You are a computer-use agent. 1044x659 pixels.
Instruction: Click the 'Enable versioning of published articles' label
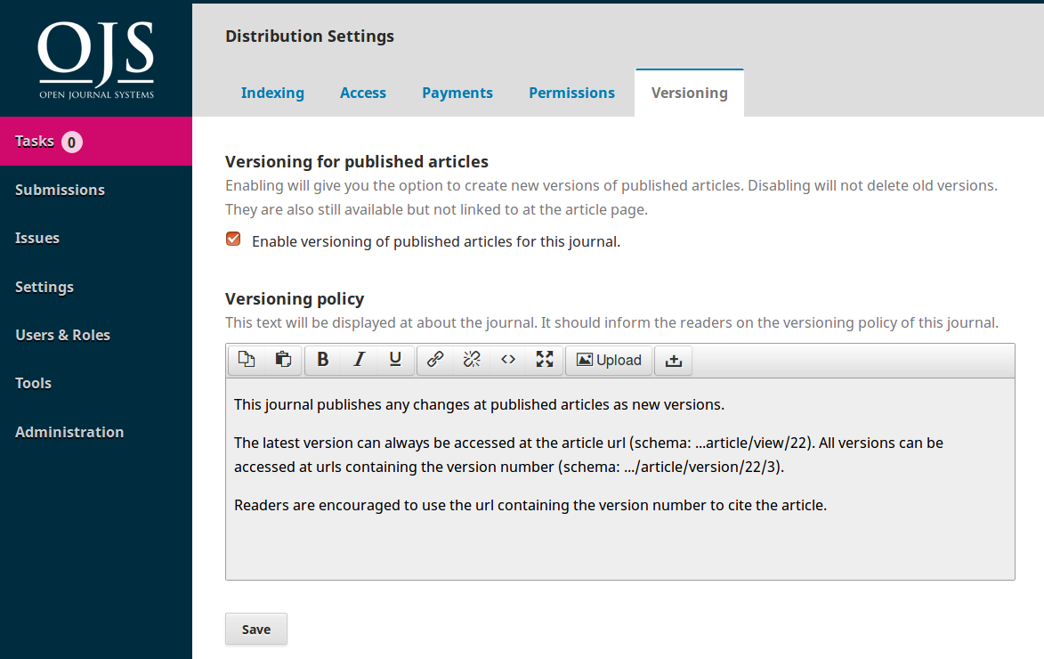pyautogui.click(x=436, y=241)
